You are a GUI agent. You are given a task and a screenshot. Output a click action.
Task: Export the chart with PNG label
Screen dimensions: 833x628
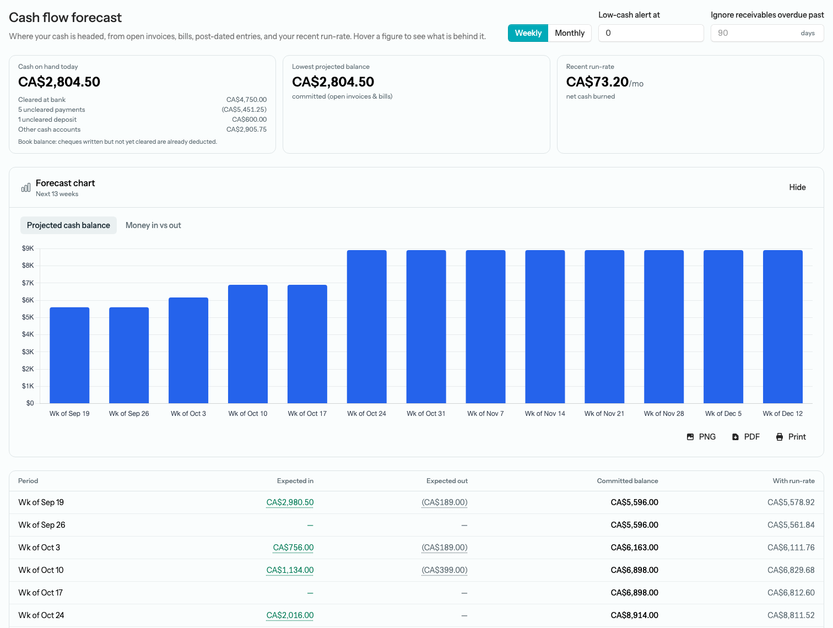(x=707, y=437)
